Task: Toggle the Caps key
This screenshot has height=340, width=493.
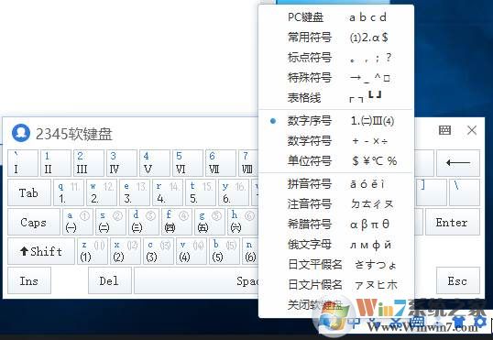Action: [x=34, y=222]
